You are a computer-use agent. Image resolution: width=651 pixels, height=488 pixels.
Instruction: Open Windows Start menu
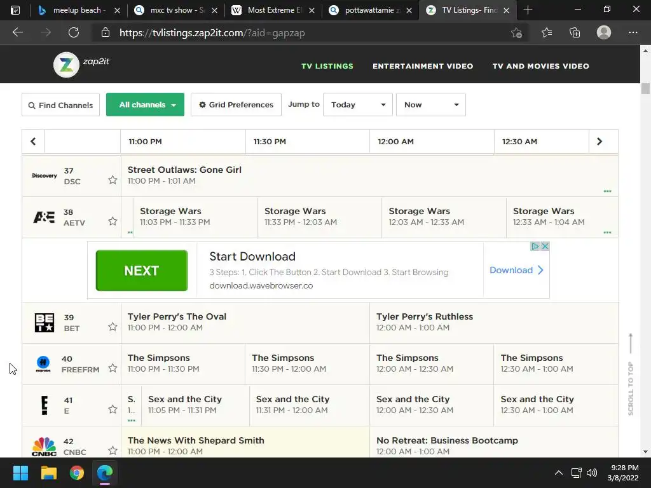coord(20,473)
